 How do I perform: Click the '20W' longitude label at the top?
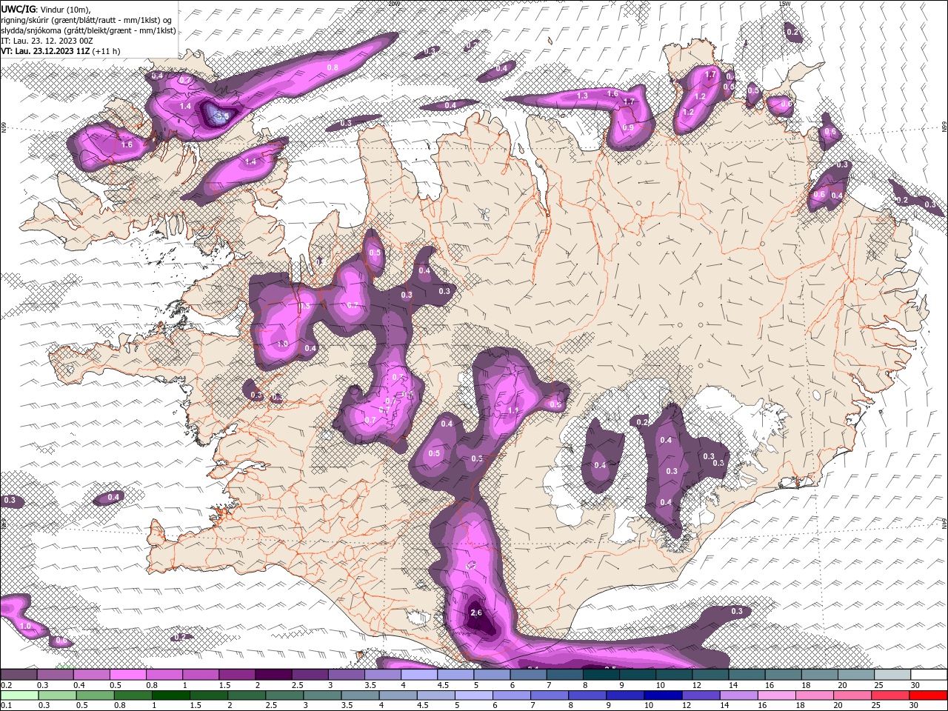[x=393, y=3]
